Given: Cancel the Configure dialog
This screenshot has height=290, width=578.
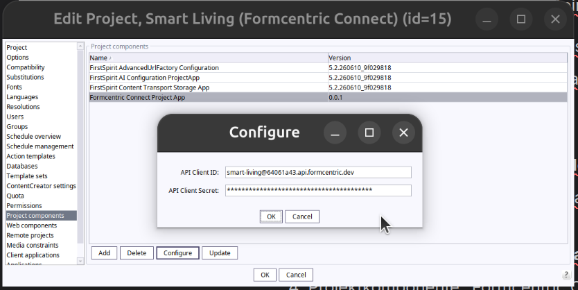Looking at the screenshot, I should tap(302, 216).
